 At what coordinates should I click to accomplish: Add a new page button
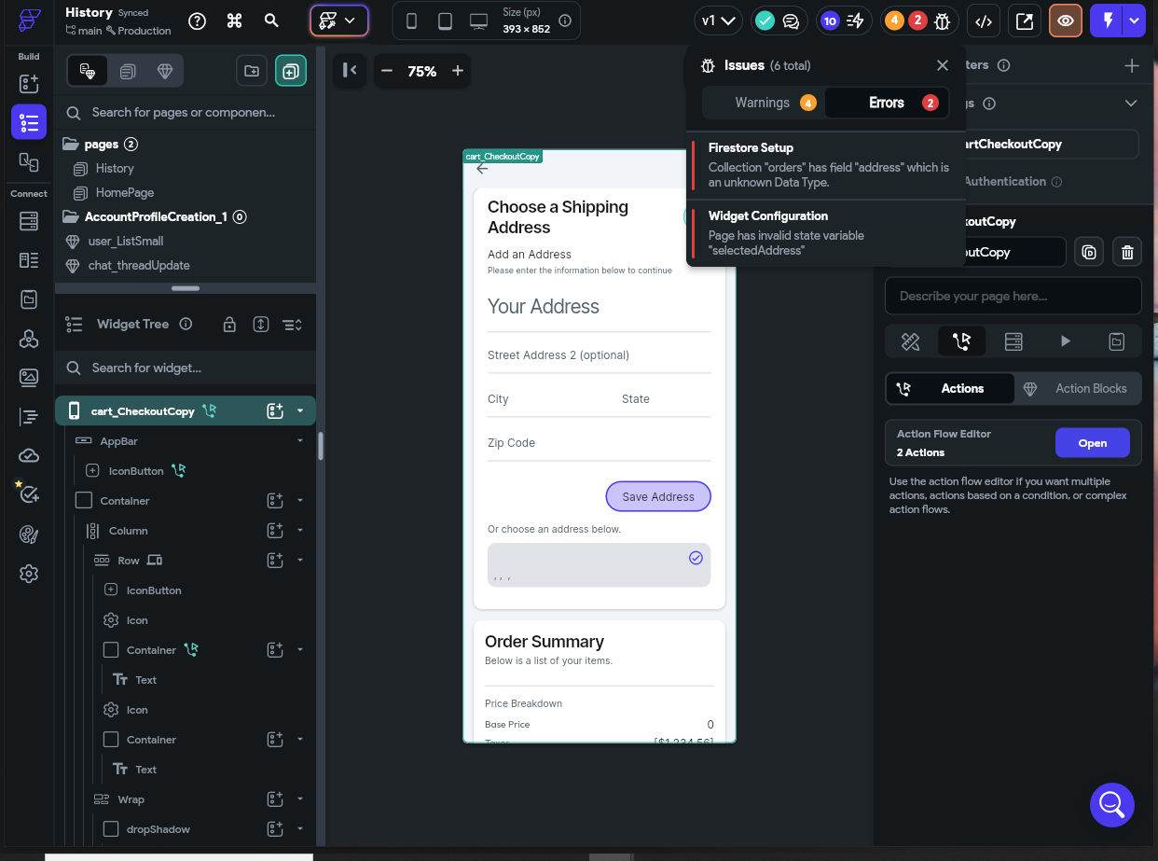coord(291,71)
